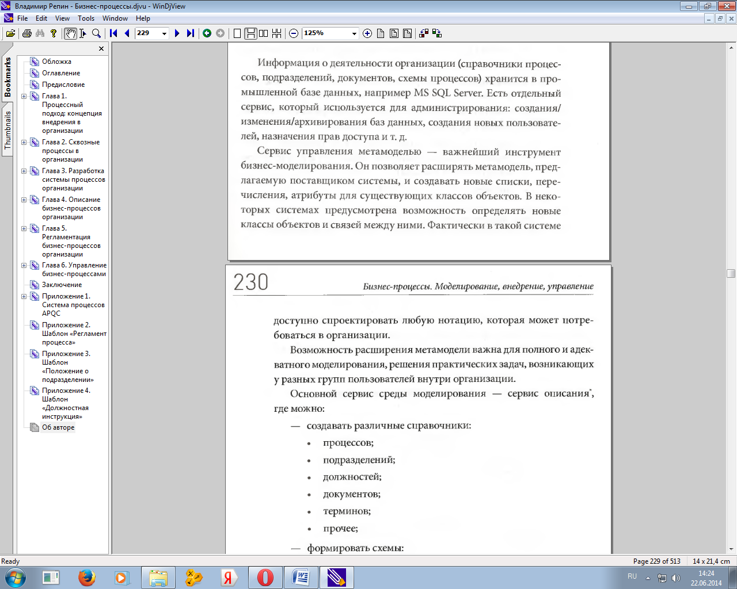
Task: Expand the Глава 1 bookmark
Action: pyautogui.click(x=24, y=96)
